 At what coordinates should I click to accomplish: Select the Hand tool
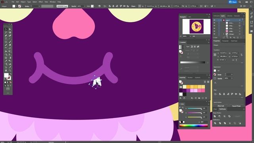click(x=6, y=70)
